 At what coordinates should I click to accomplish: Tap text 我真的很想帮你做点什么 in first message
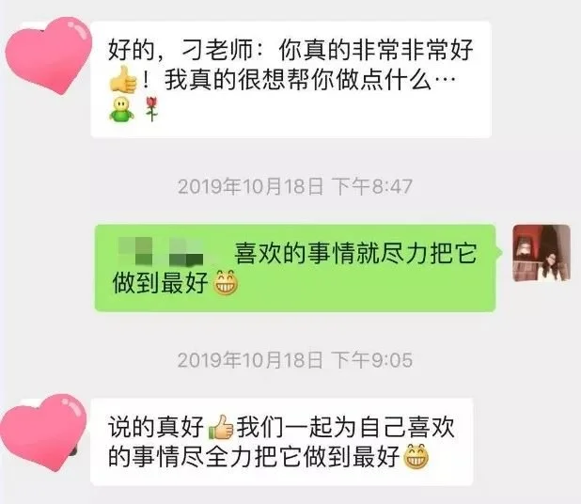click(298, 80)
